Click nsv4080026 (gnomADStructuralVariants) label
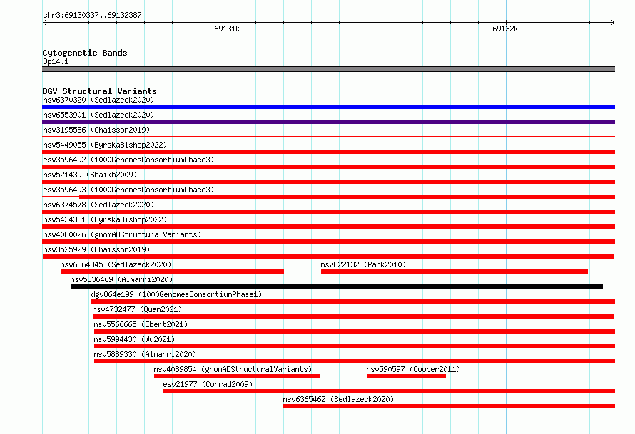 tap(122, 234)
